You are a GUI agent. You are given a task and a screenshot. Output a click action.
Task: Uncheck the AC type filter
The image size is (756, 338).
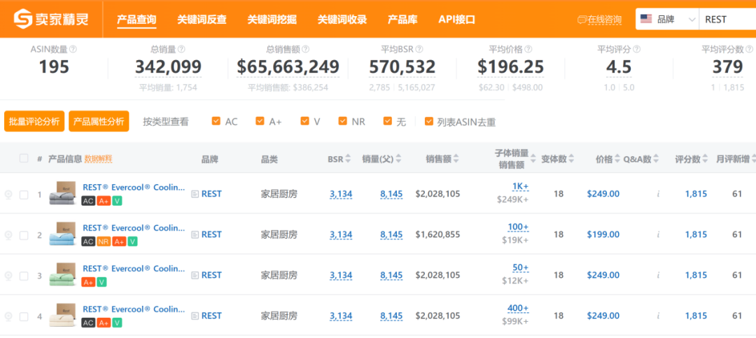point(216,121)
